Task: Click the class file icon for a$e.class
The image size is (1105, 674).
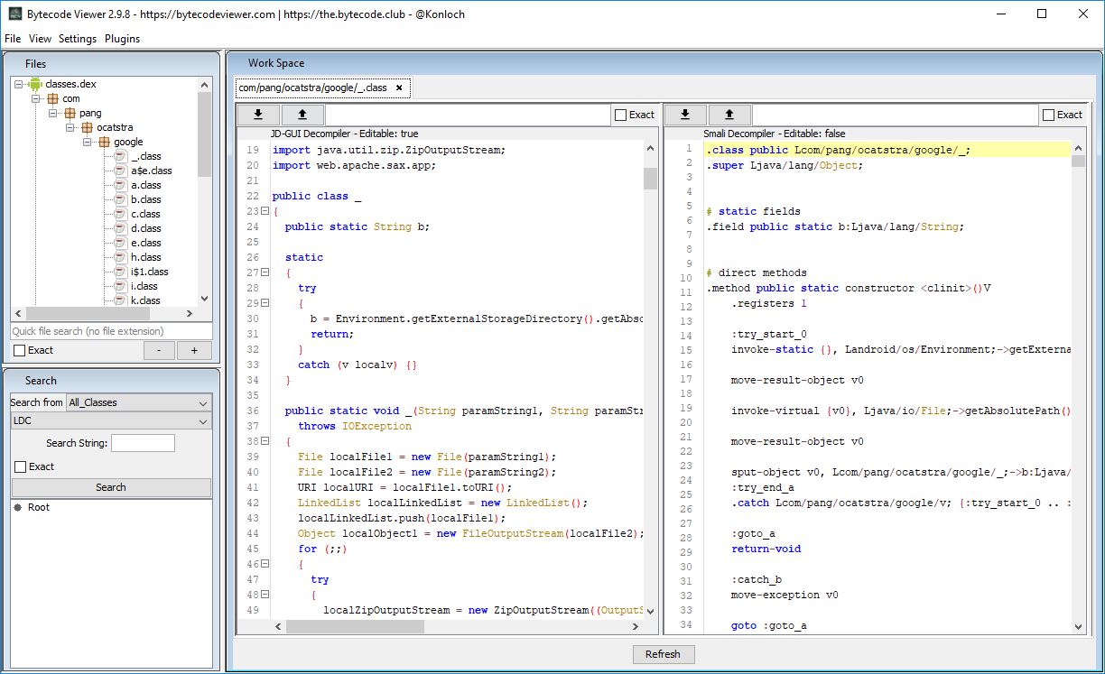Action: pos(121,171)
